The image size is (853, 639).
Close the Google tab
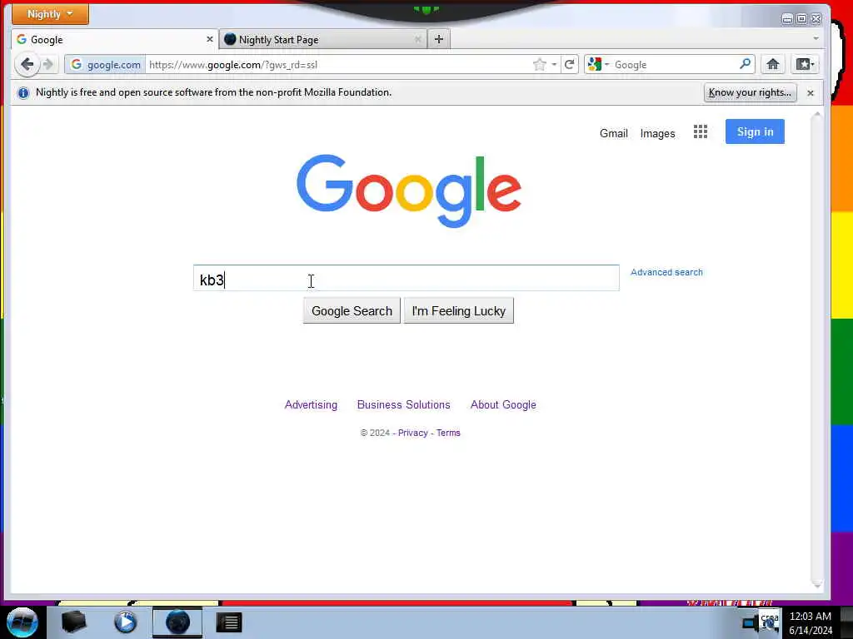(209, 39)
